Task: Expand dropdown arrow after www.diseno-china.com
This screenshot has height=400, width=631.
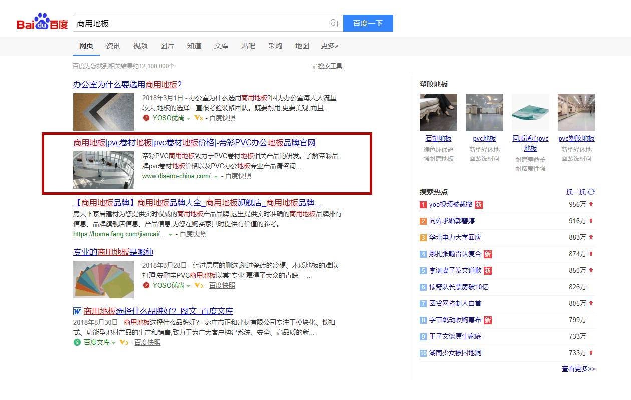Action: (216, 177)
